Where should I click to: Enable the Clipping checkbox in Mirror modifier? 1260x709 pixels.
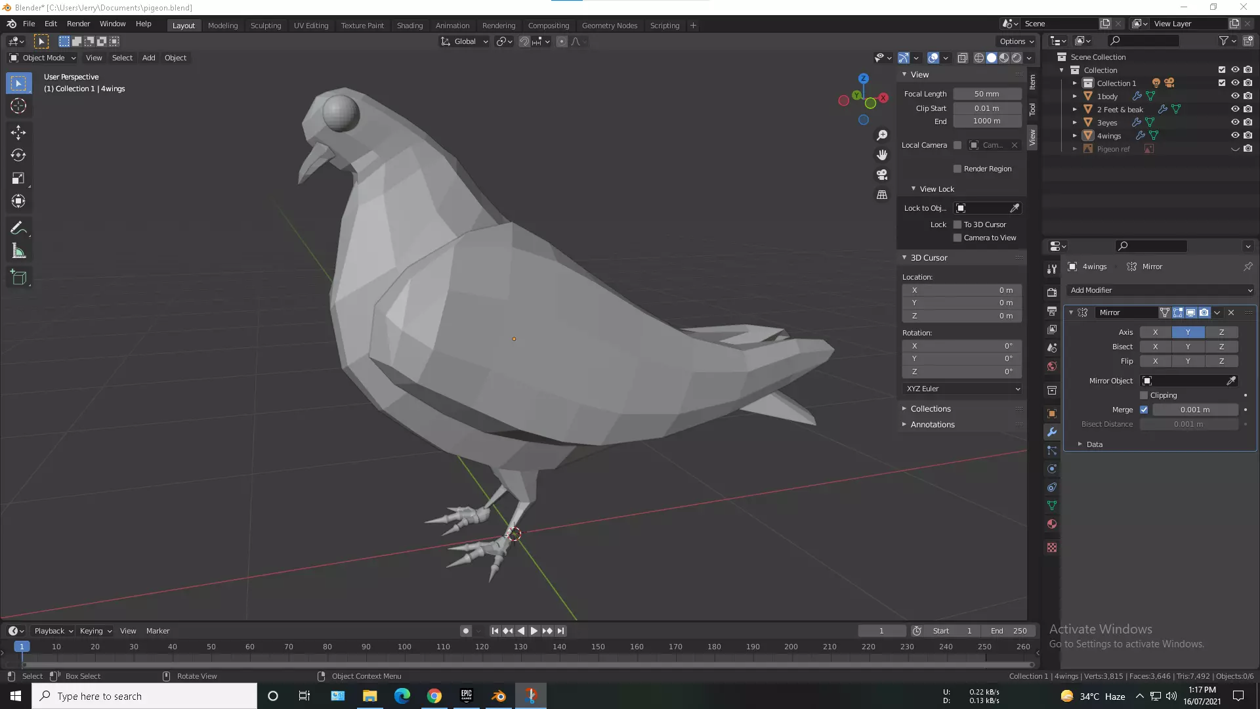(1144, 395)
